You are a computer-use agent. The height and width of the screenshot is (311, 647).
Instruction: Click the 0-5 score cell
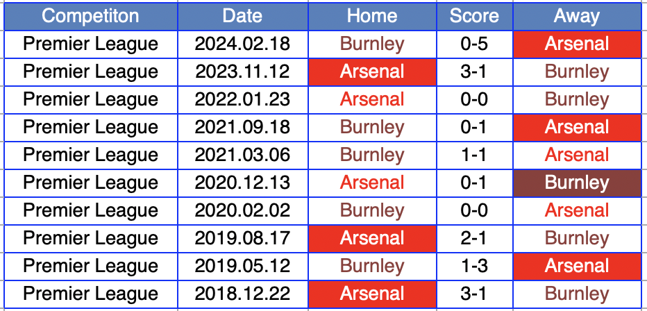[474, 44]
